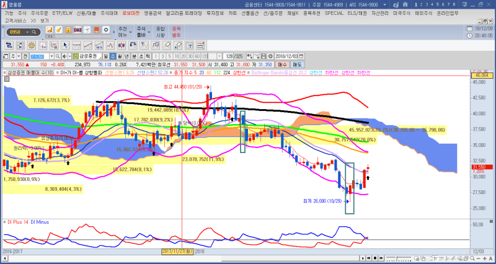Screen dimensions: 496x264
Task: Click the speaker sound icon
Action: tap(64, 56)
